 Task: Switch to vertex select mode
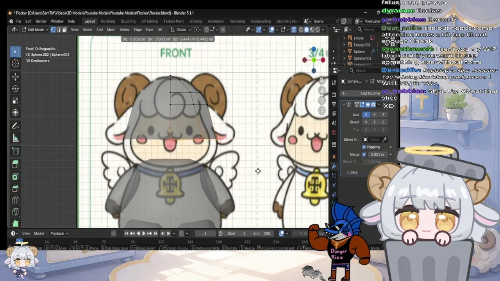point(53,30)
